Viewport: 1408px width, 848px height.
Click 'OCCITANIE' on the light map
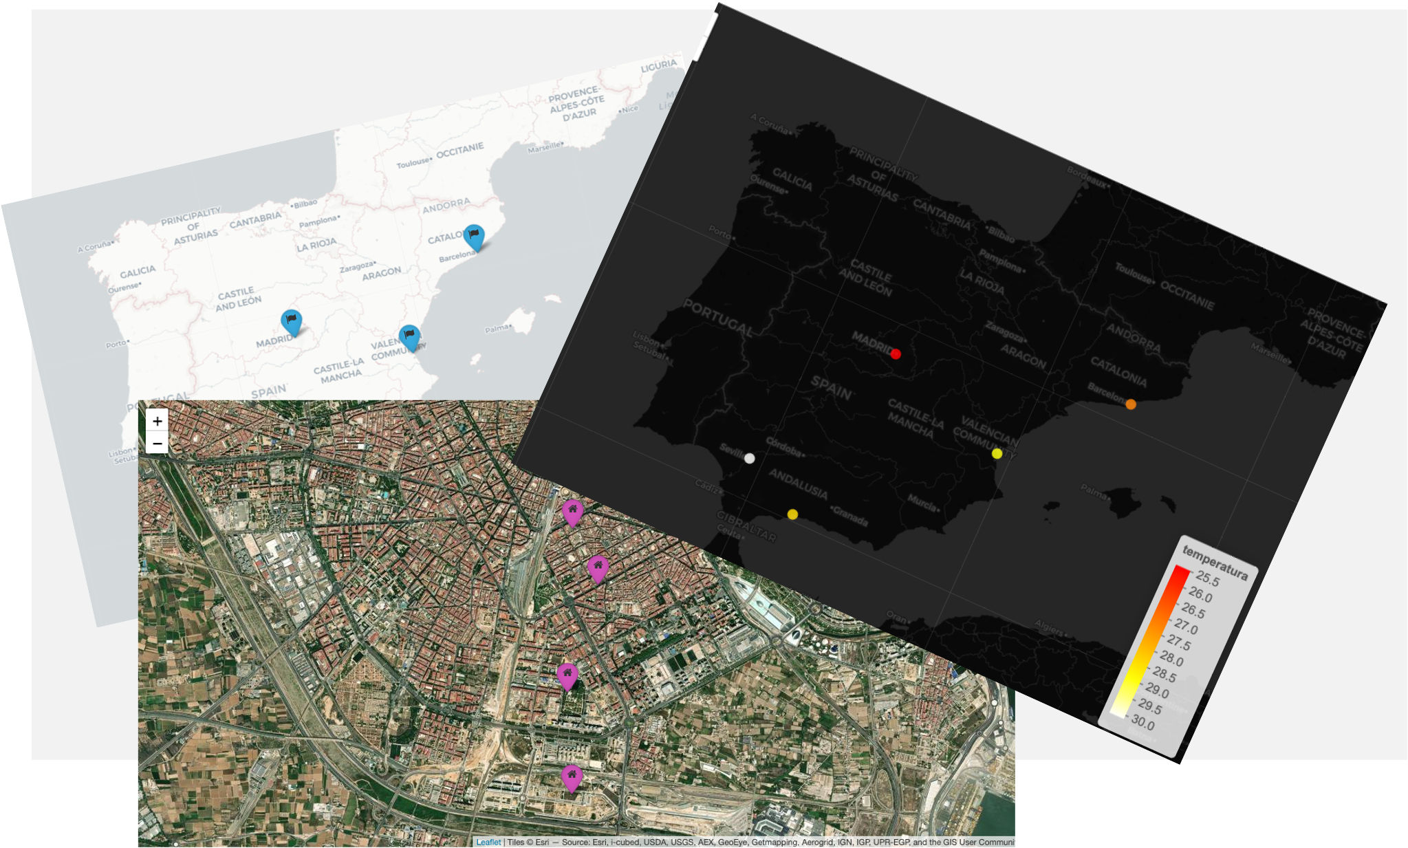tap(460, 150)
